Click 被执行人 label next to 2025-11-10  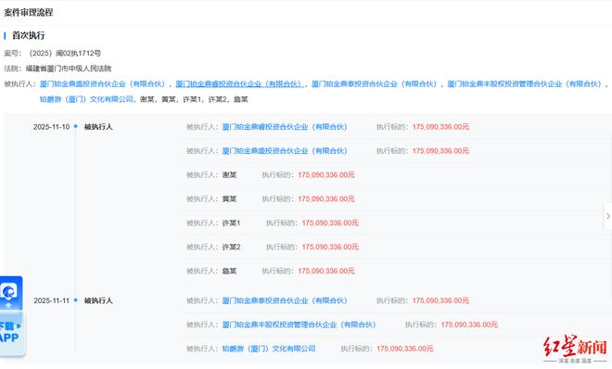(98, 127)
